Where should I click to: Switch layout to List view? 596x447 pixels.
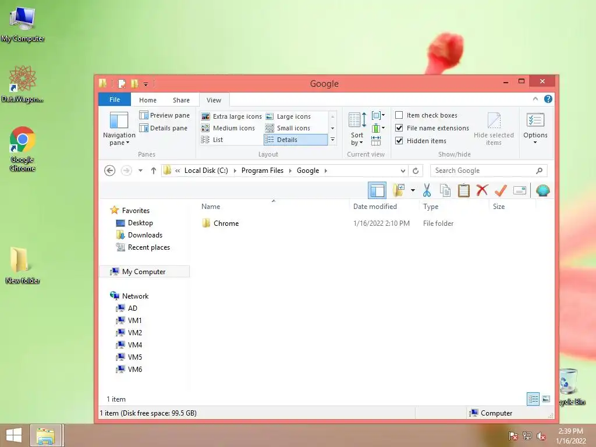pyautogui.click(x=212, y=140)
